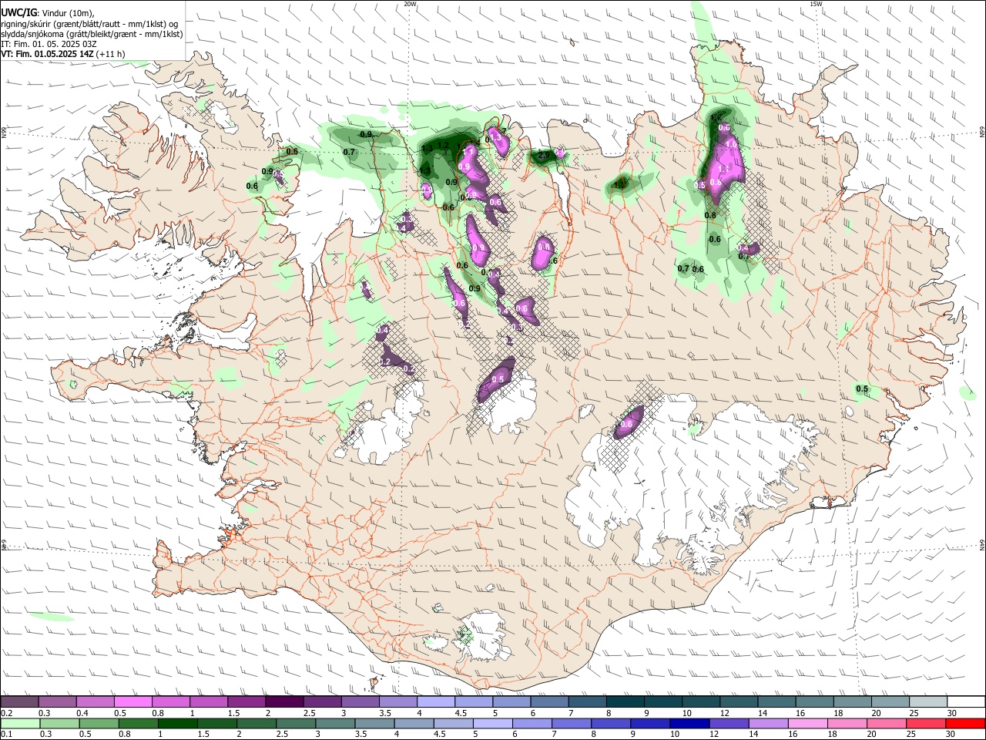Click the 'slydda/snjókoma (grátt/bleikt/grænt' legend line
986x740 pixels.
(x=92, y=34)
